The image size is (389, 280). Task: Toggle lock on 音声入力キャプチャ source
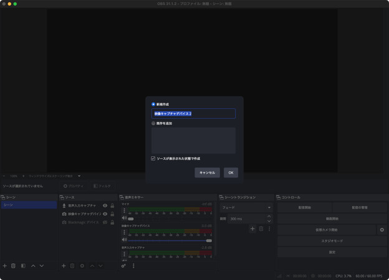coord(112,205)
